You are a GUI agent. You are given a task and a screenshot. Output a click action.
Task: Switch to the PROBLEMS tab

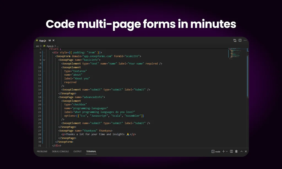point(42,151)
